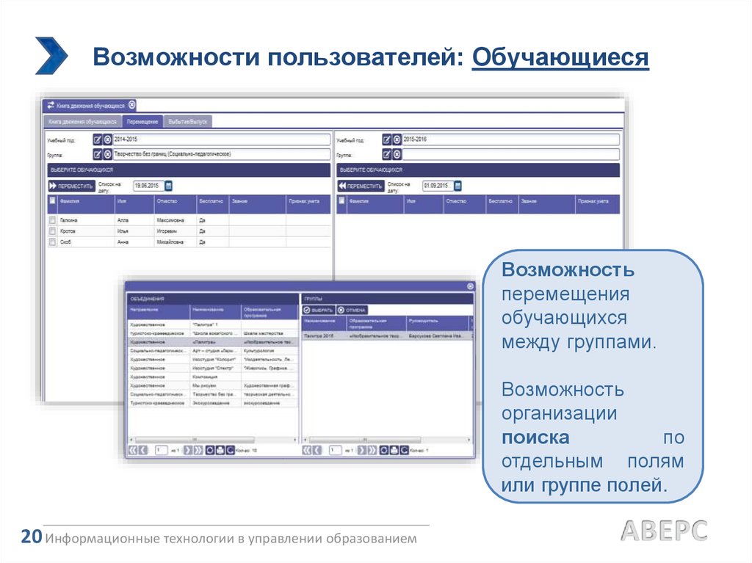Open the Выбытие/Выпуск tab

click(187, 122)
